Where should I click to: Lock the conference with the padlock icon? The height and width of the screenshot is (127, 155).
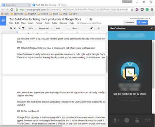137,120
